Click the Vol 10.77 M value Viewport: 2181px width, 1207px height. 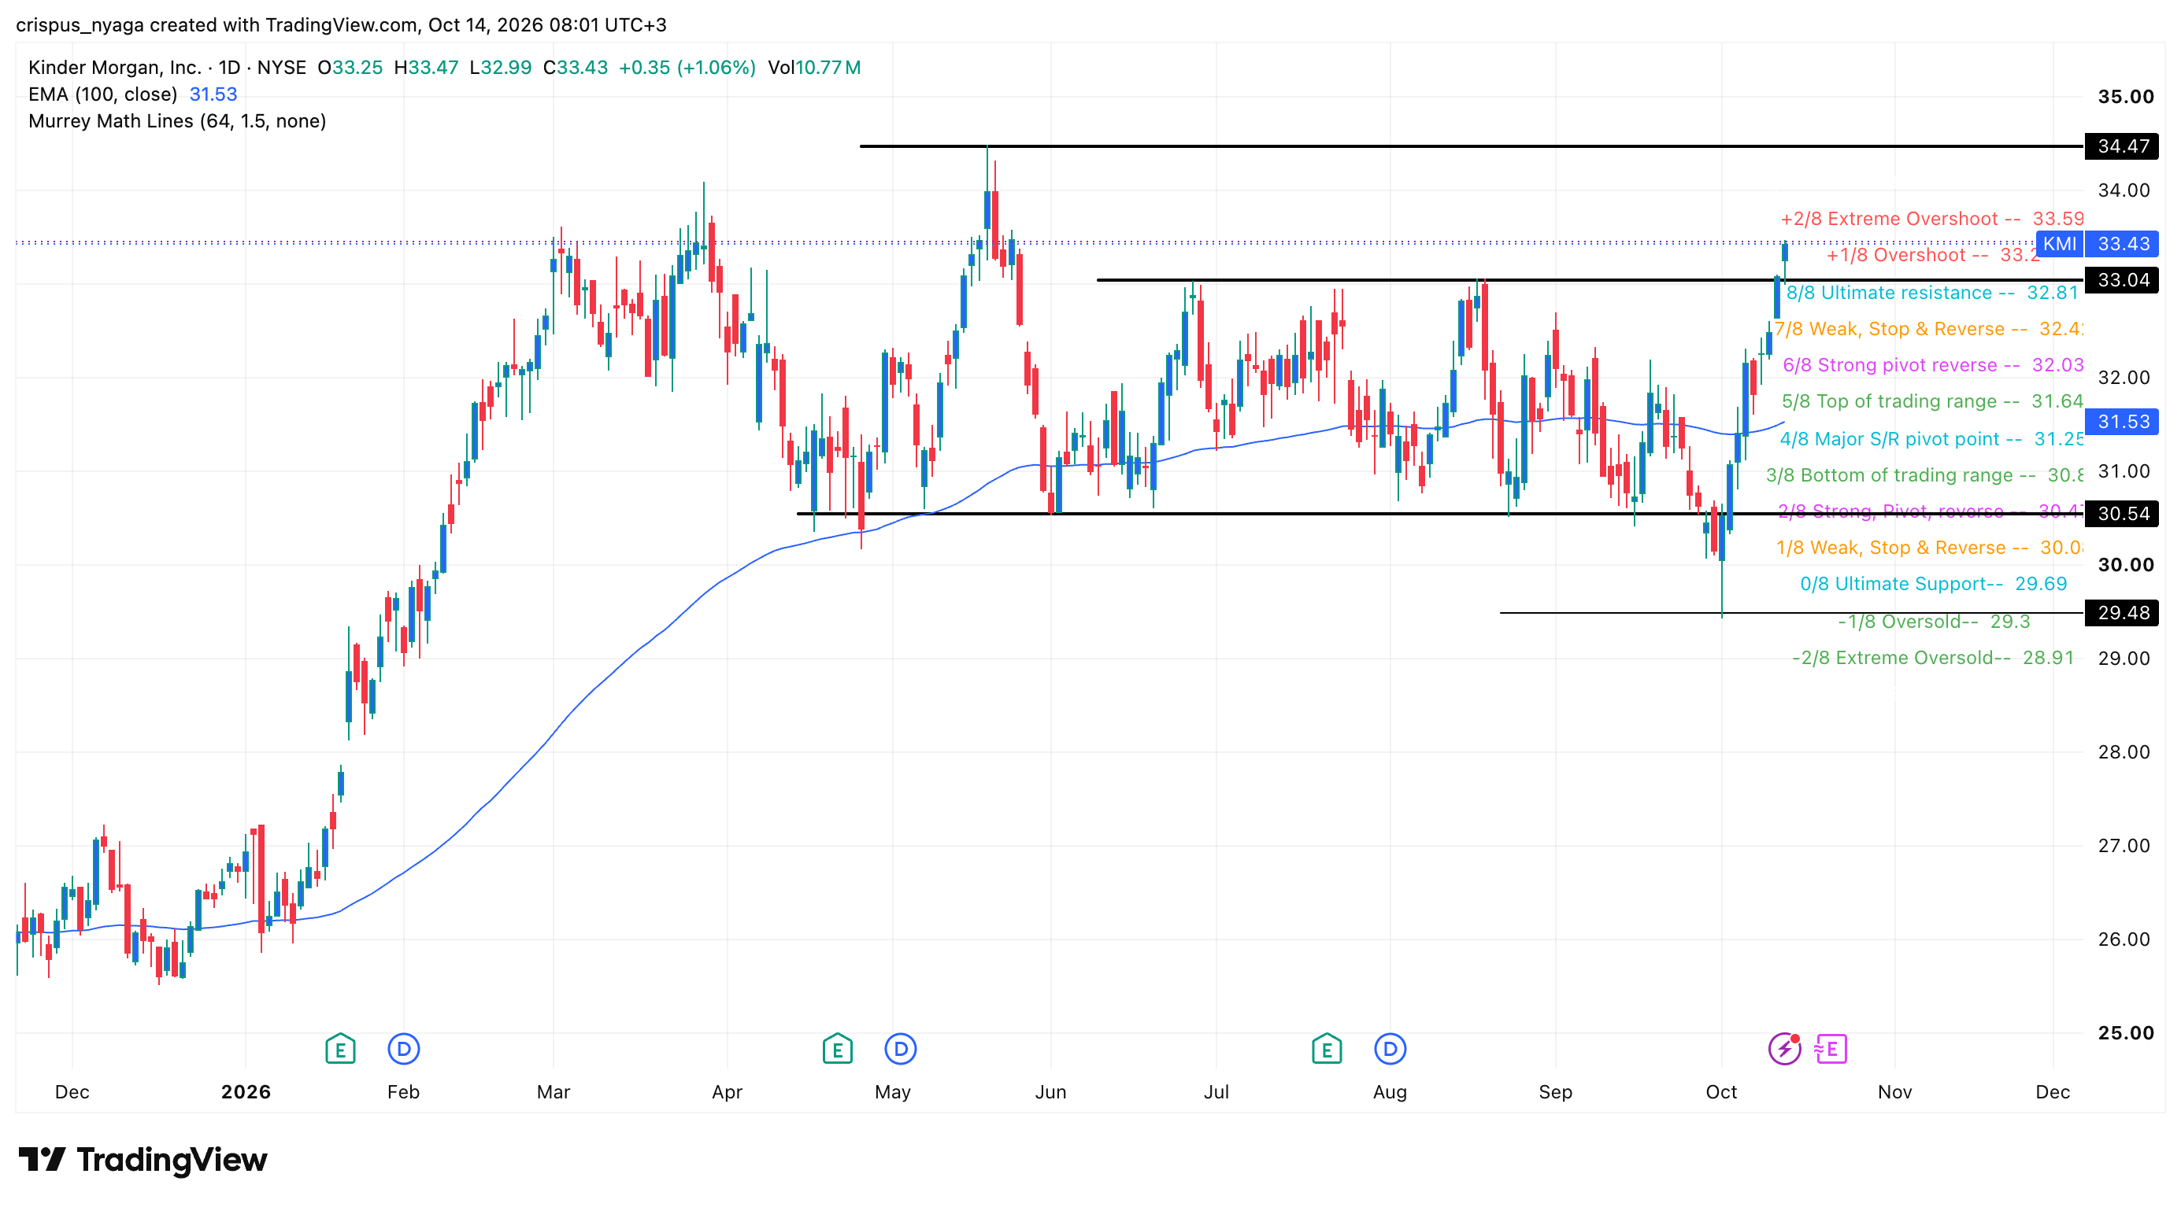coord(813,67)
